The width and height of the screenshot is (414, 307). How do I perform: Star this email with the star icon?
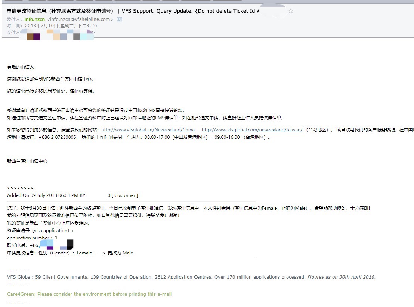291,11
